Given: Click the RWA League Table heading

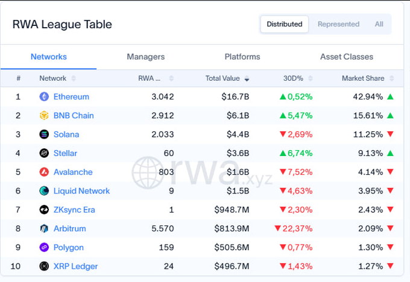Looking at the screenshot, I should (62, 24).
